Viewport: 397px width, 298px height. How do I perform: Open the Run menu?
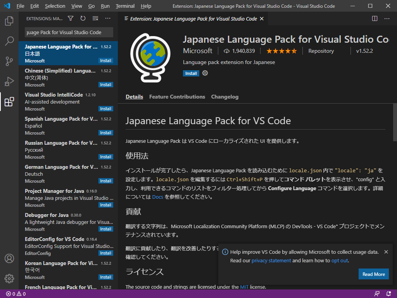click(x=105, y=6)
